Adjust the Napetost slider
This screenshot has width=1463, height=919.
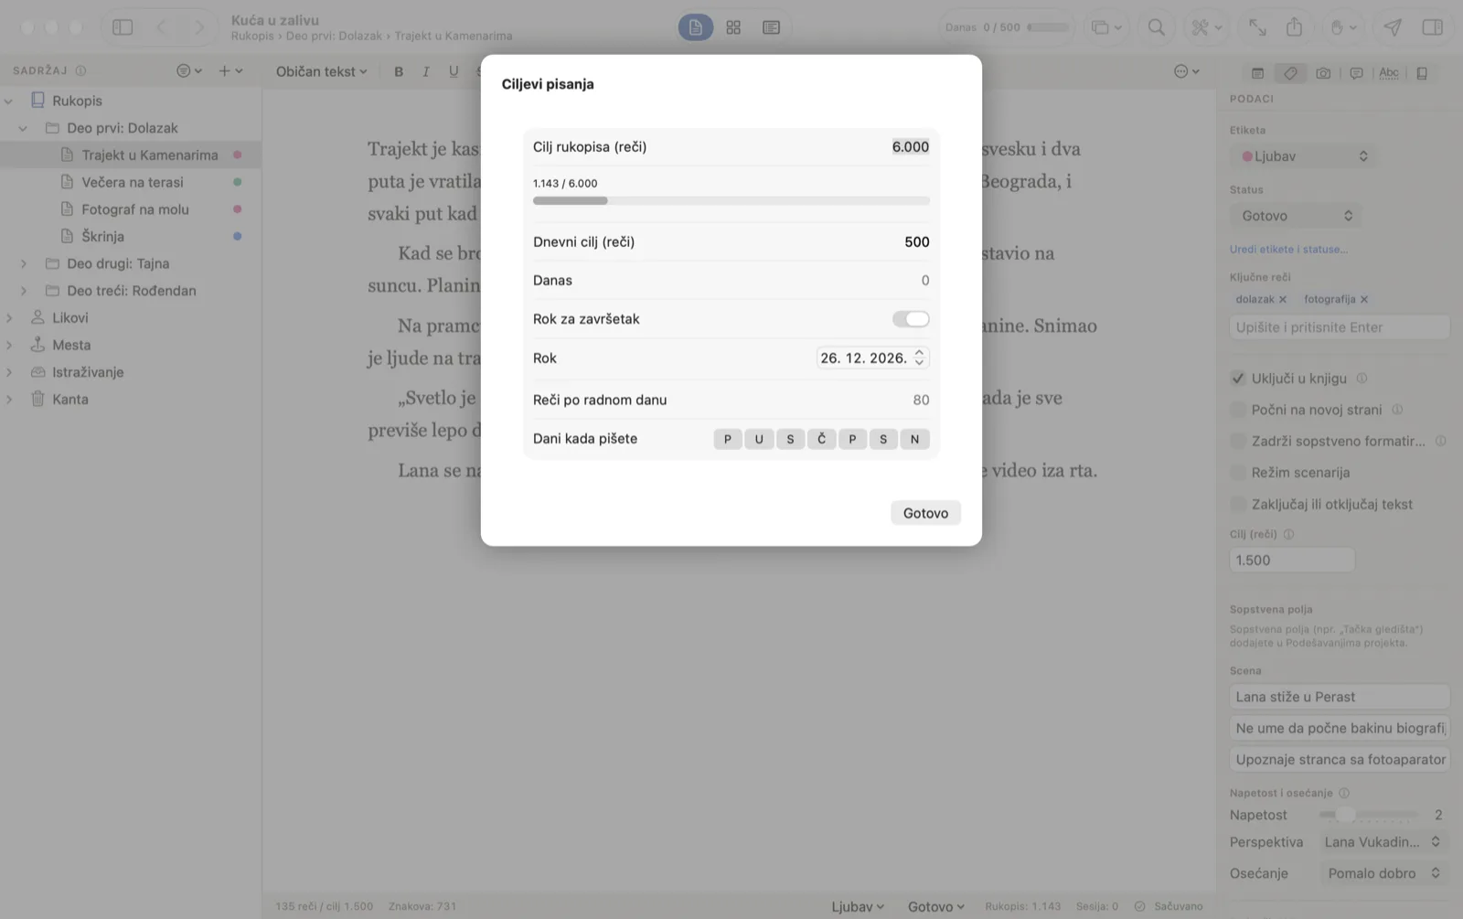(x=1368, y=815)
